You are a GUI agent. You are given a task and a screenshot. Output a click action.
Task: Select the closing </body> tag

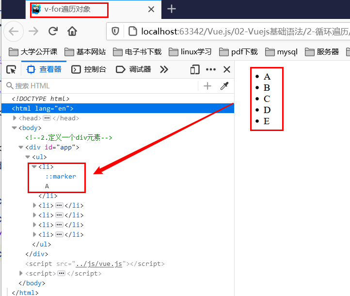click(x=32, y=283)
